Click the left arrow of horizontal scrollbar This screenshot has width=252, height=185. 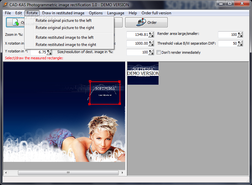(x=6, y=173)
